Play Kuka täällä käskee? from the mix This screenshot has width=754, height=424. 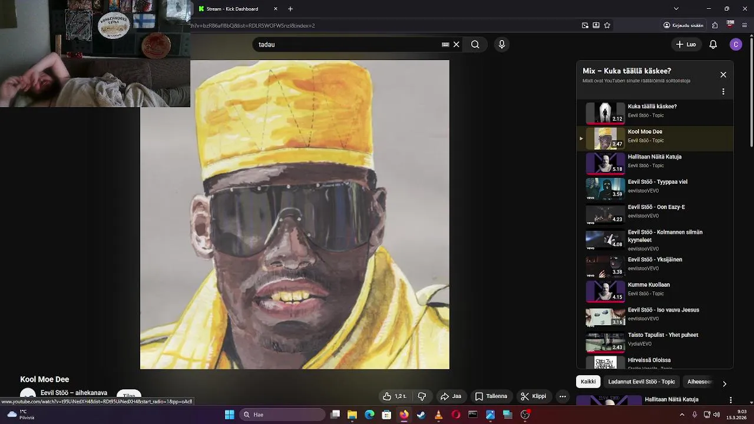point(654,112)
